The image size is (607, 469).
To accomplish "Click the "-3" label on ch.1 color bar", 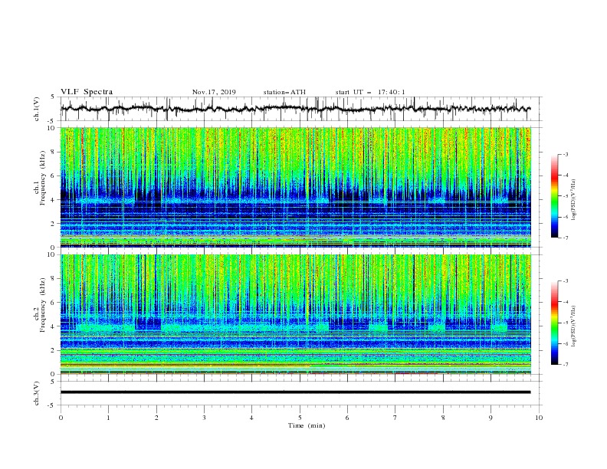I will (565, 154).
